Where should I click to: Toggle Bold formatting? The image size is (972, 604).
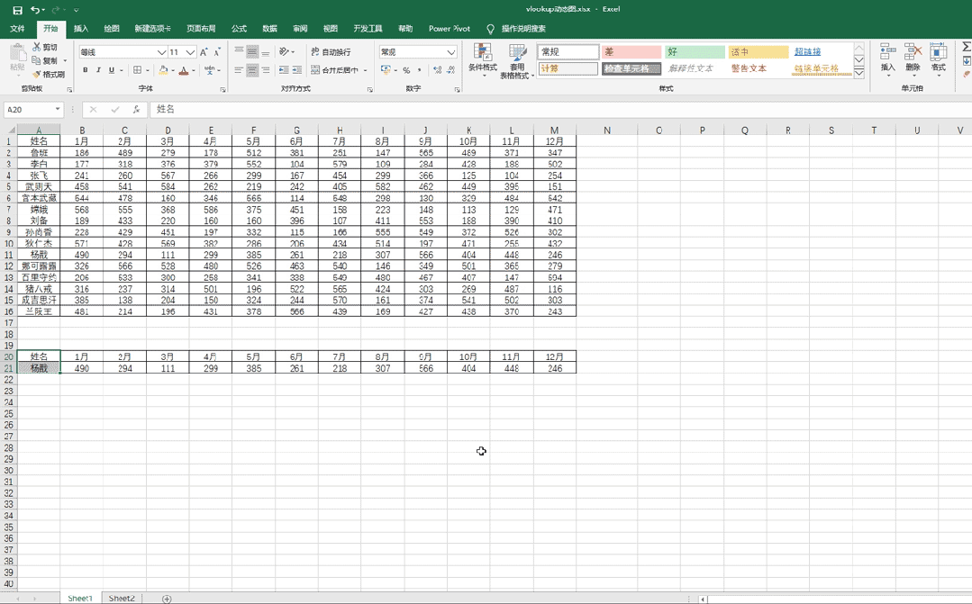tap(86, 70)
